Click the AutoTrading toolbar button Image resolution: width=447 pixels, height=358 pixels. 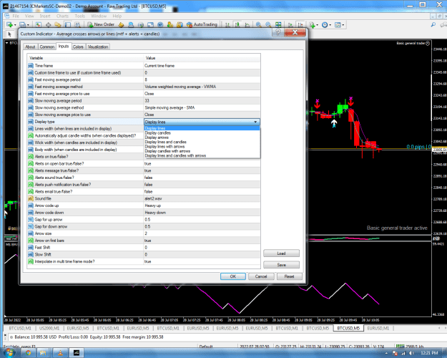click(x=202, y=24)
